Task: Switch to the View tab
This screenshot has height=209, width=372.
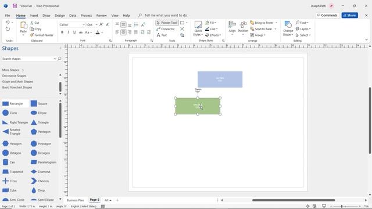Action: 115,16
